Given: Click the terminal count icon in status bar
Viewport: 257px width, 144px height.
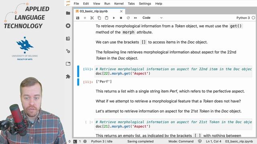Looking at the screenshot, I should 75,141.
